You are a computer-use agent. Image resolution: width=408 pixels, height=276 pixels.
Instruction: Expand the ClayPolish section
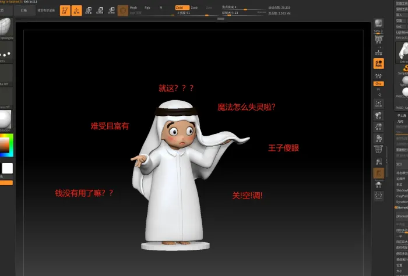402,196
